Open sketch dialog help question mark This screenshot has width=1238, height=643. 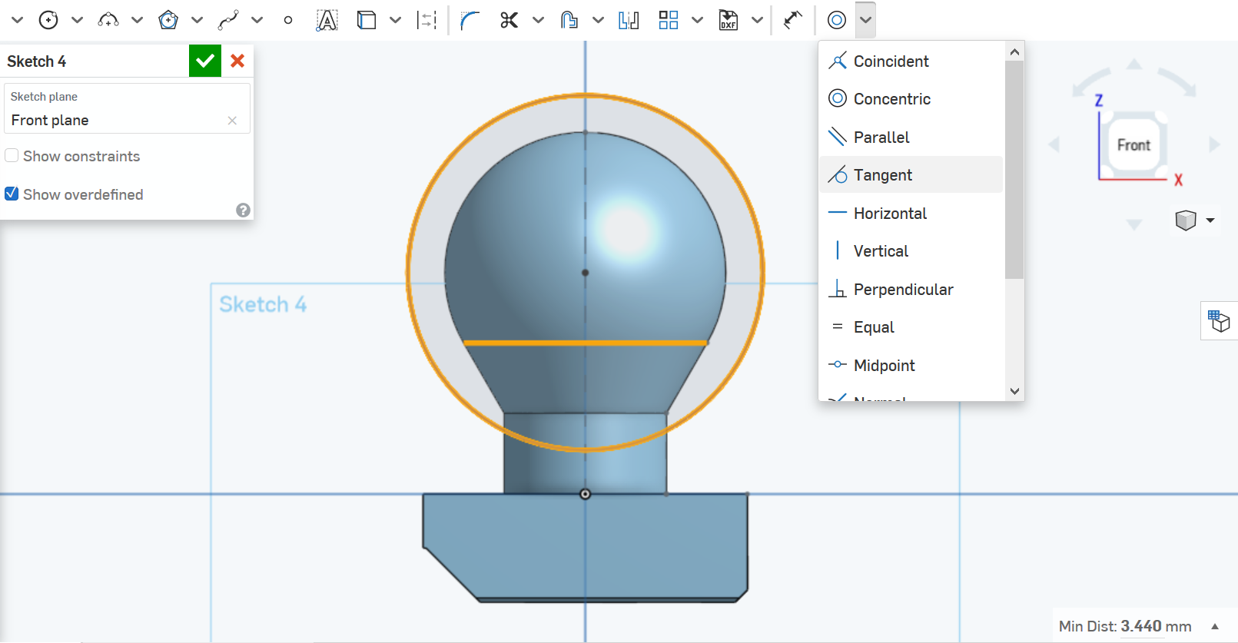243,210
